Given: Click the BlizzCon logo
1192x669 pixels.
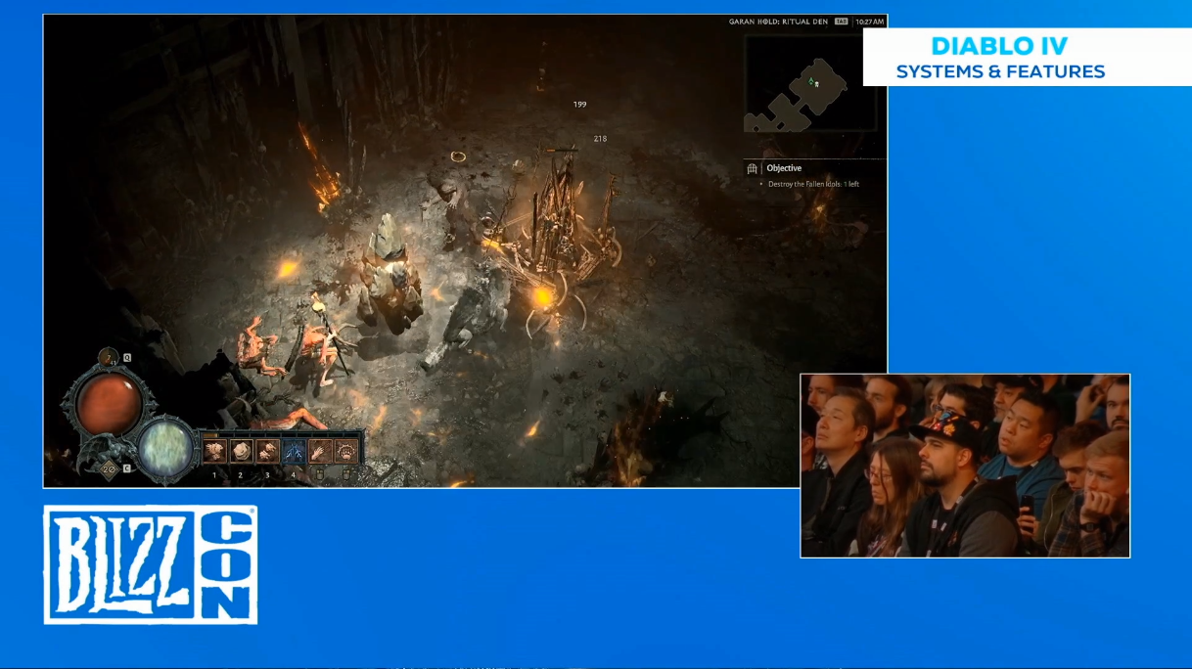Looking at the screenshot, I should [x=151, y=564].
